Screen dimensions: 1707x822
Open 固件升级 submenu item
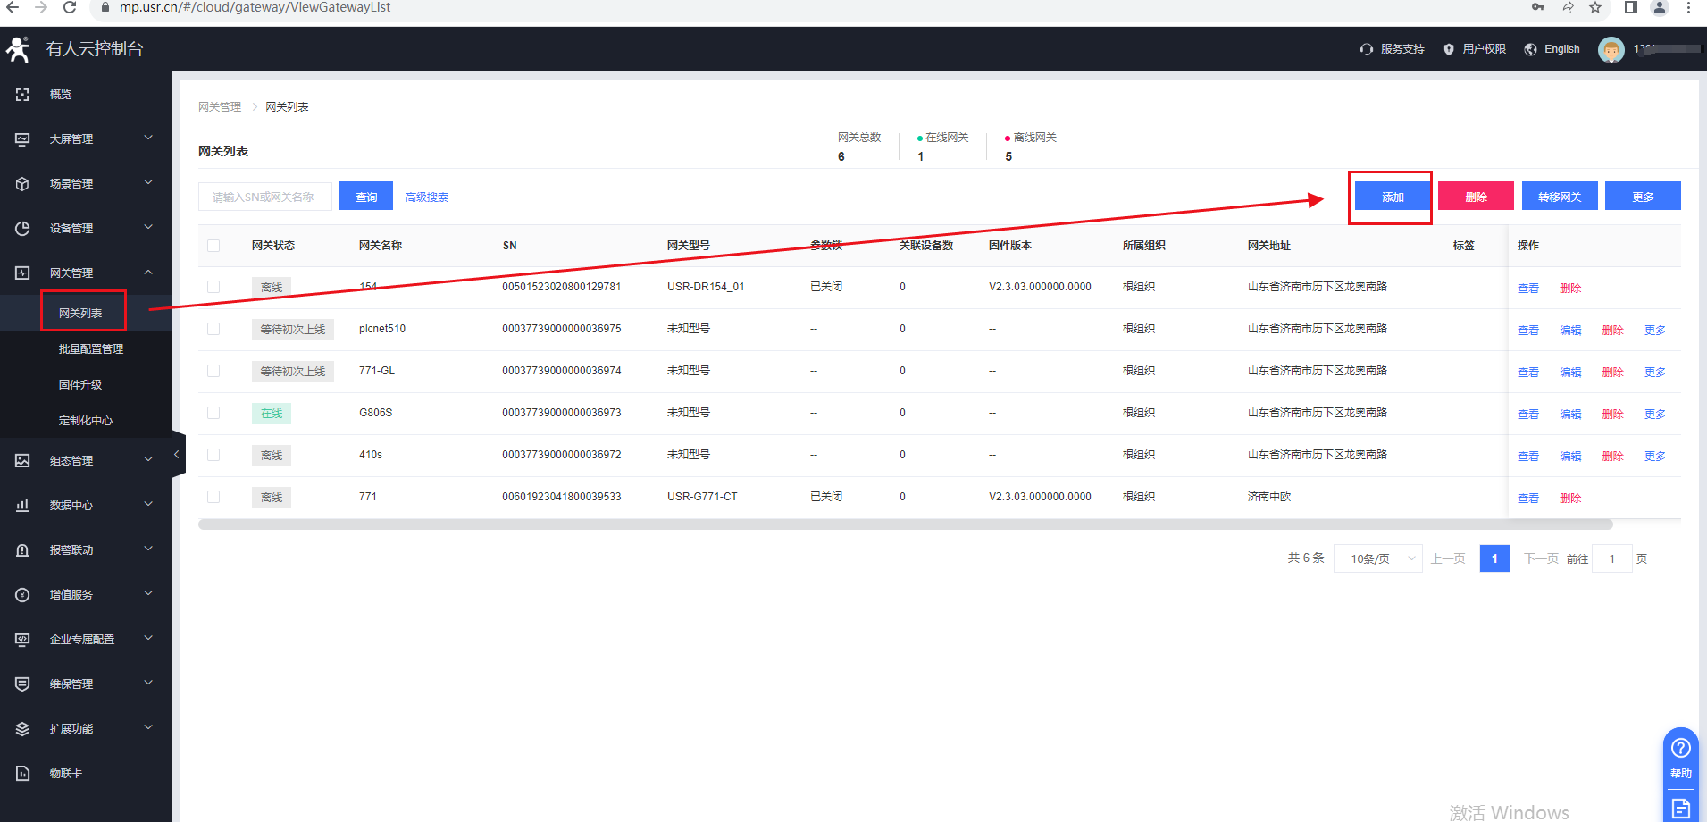click(x=79, y=385)
